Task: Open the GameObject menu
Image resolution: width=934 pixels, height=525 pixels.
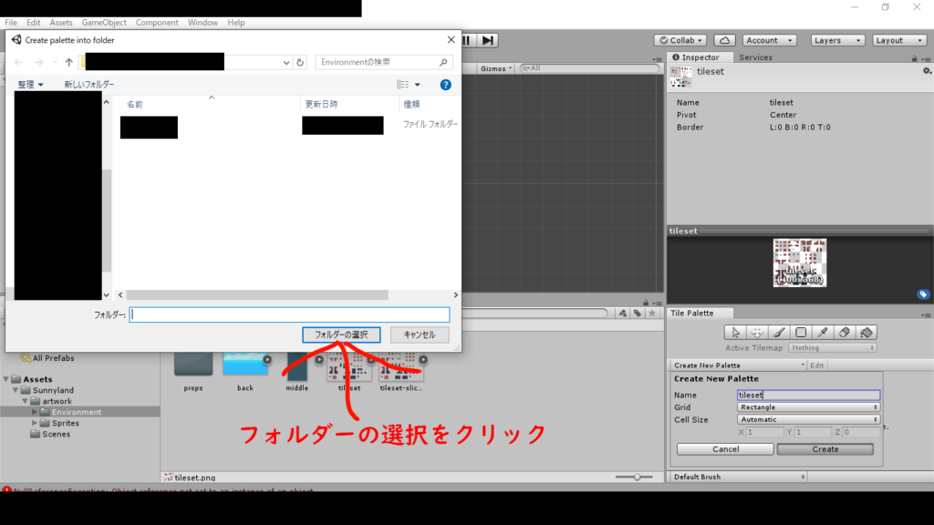Action: pos(105,22)
